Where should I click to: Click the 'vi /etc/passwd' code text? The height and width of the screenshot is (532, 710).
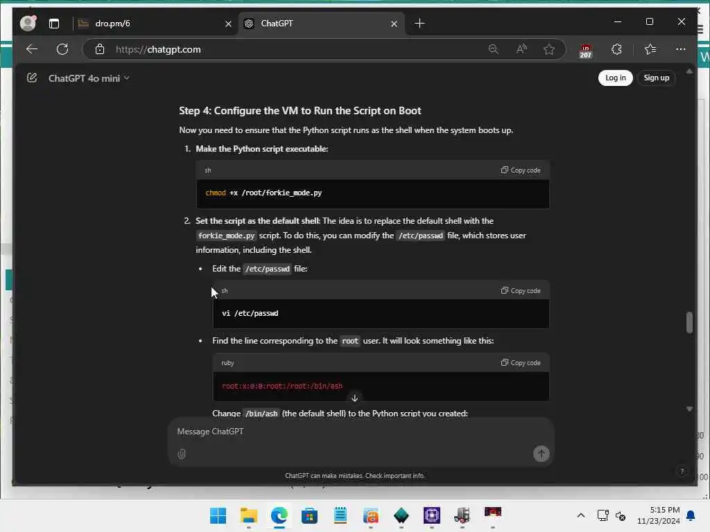pyautogui.click(x=250, y=313)
